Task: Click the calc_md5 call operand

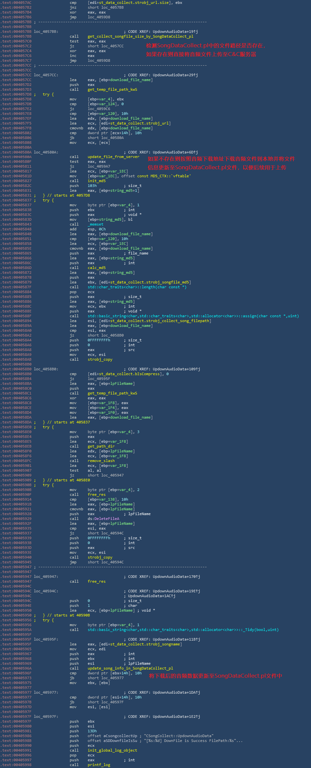Action: 96,268
